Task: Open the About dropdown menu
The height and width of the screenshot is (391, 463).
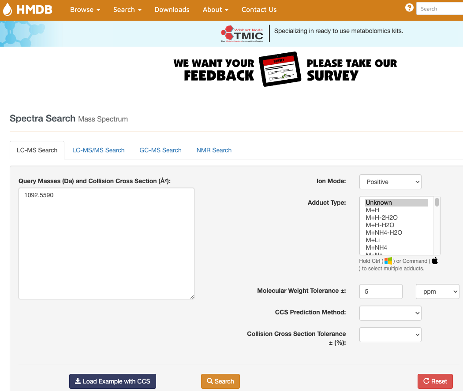Action: click(215, 10)
